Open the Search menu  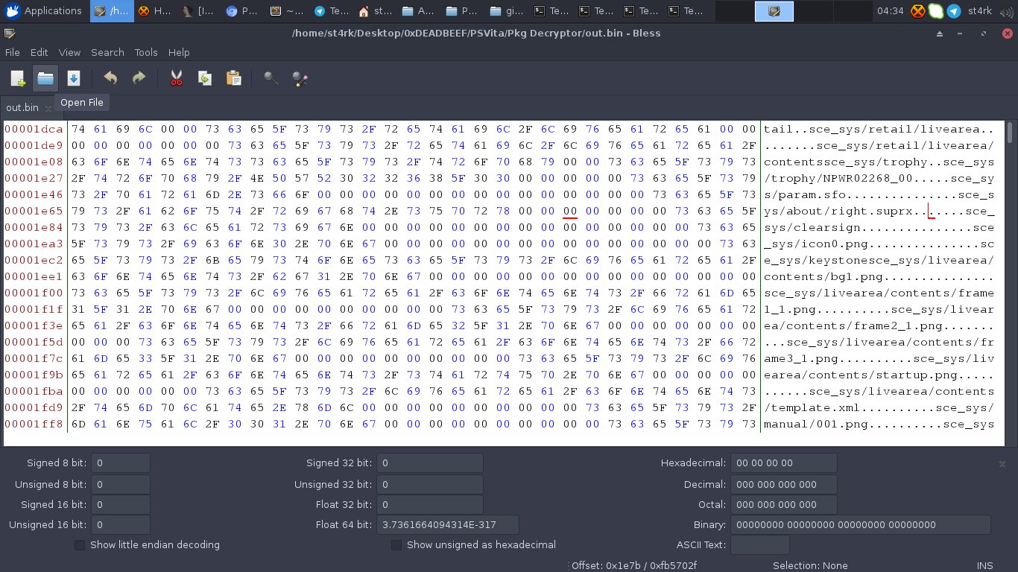pyautogui.click(x=107, y=52)
